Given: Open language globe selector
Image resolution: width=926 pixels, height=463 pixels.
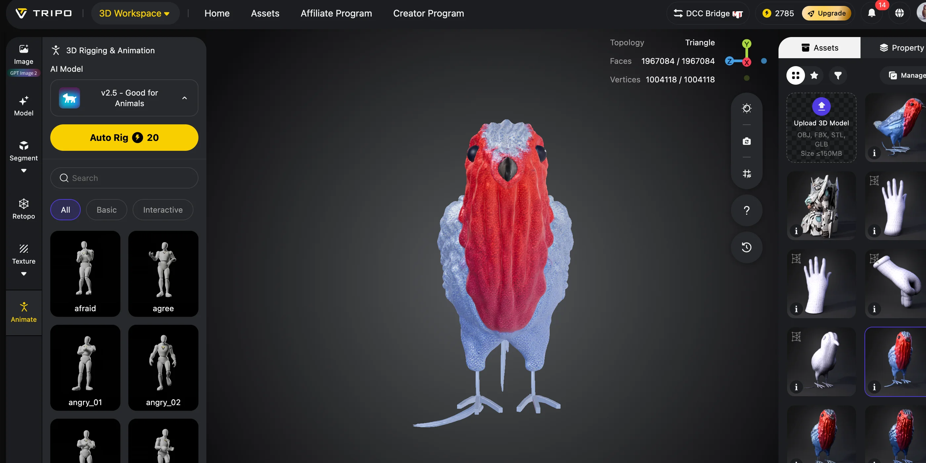Looking at the screenshot, I should (x=900, y=13).
